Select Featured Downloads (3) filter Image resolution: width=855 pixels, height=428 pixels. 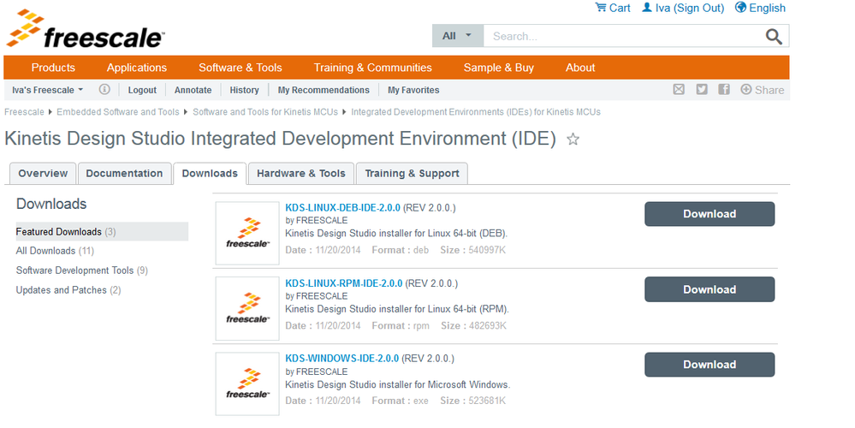(102, 232)
